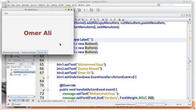
Task: Expand the newApp project node
Action: (9, 57)
